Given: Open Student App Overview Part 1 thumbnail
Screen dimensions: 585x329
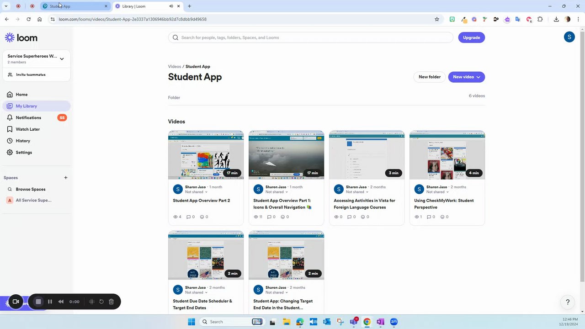Looking at the screenshot, I should click(x=286, y=155).
